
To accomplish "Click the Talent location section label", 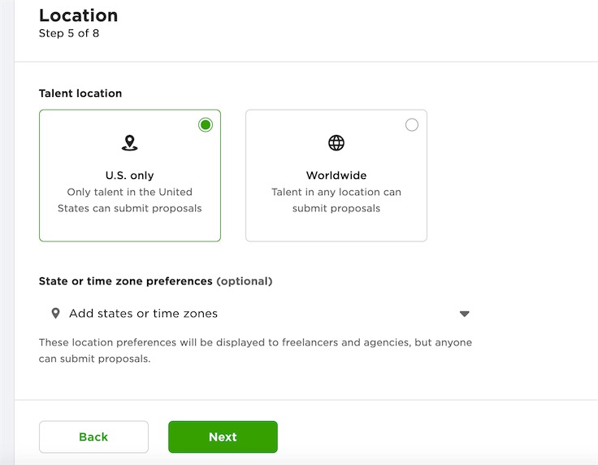I will click(x=80, y=93).
